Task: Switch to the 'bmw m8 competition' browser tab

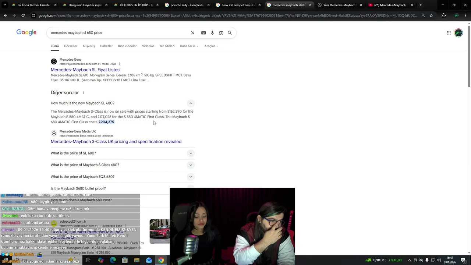Action: 238,5
